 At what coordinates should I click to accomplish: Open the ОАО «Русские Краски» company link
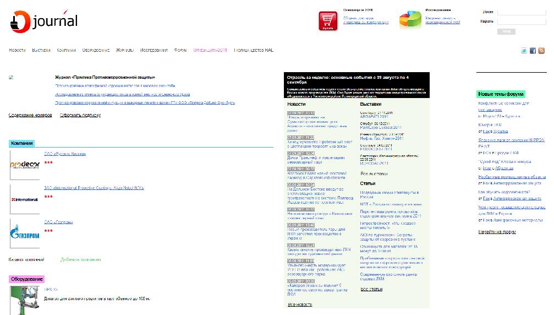point(65,154)
